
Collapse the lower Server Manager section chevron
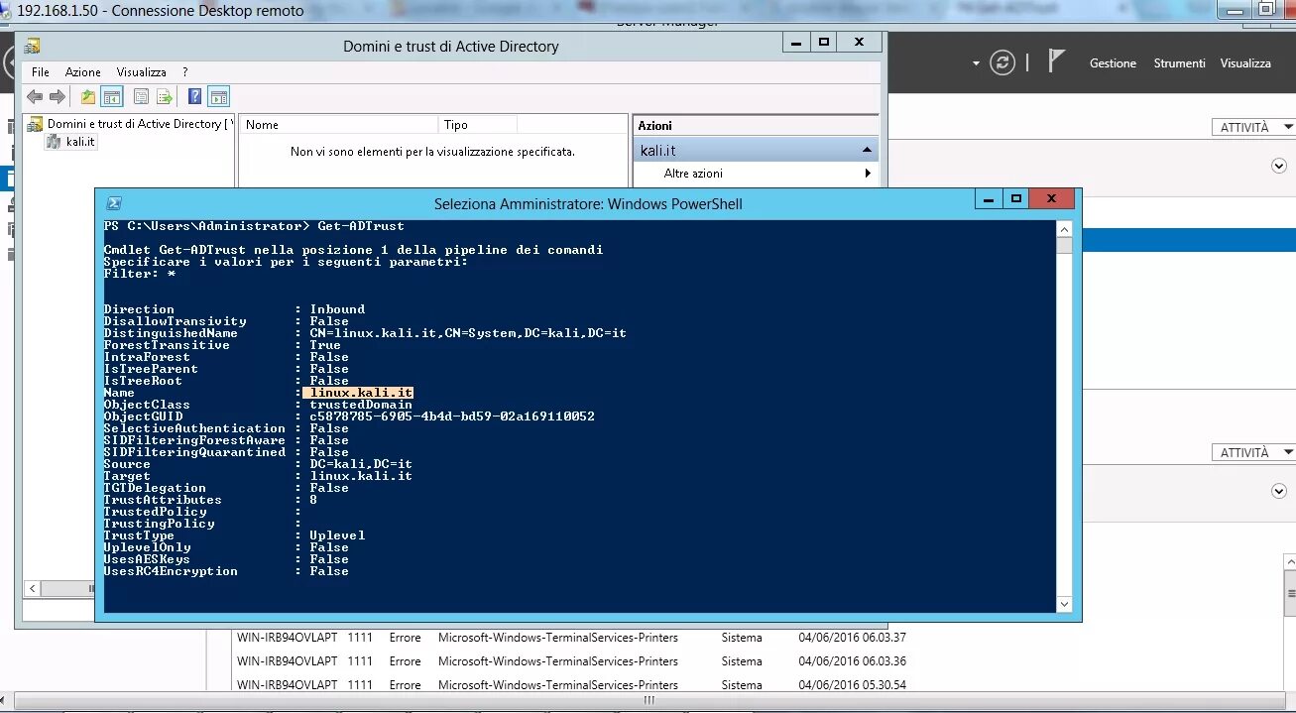point(1279,491)
